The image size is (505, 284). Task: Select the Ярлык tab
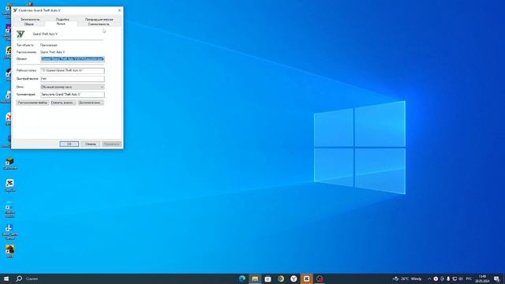pyautogui.click(x=61, y=24)
